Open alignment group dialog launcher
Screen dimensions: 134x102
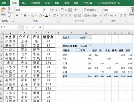(101, 21)
